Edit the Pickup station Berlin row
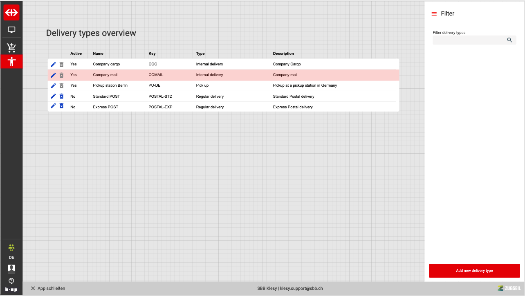 (53, 85)
